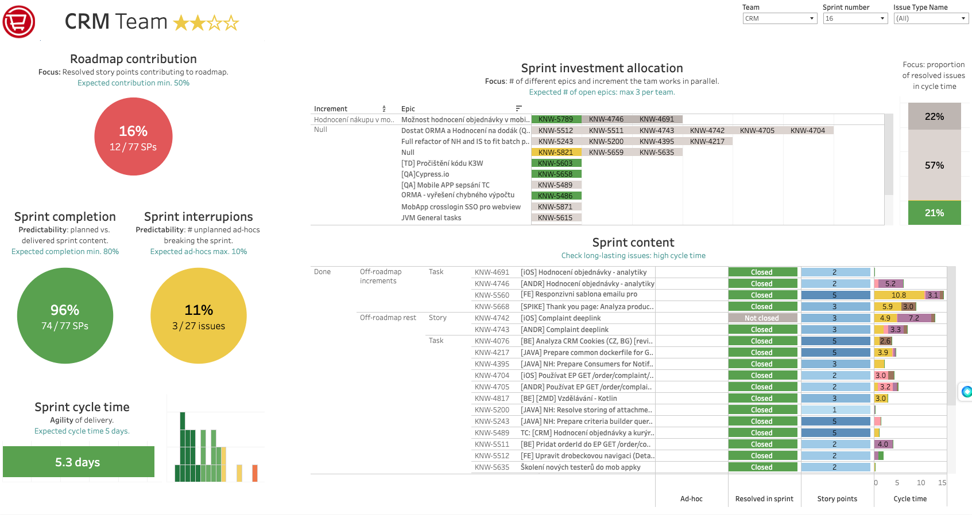The width and height of the screenshot is (972, 515).
Task: Select epic 'JVM General tasks'
Action: [431, 218]
